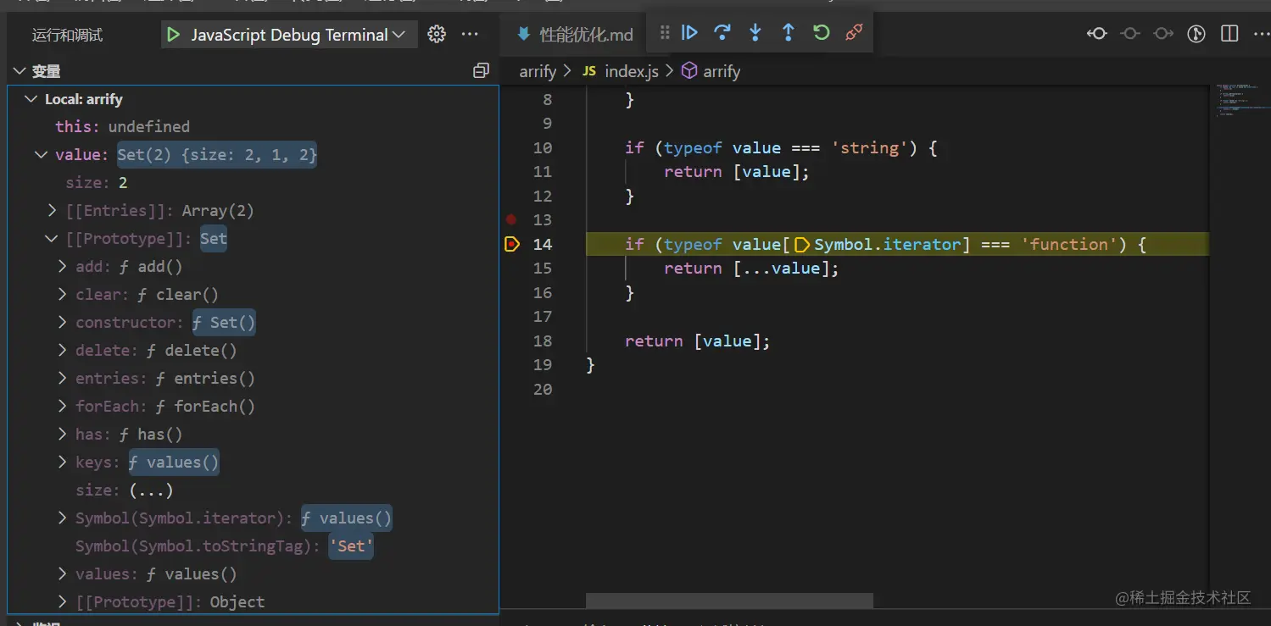Image resolution: width=1271 pixels, height=626 pixels.
Task: Select the size: 2 variable row
Action: [x=253, y=183]
